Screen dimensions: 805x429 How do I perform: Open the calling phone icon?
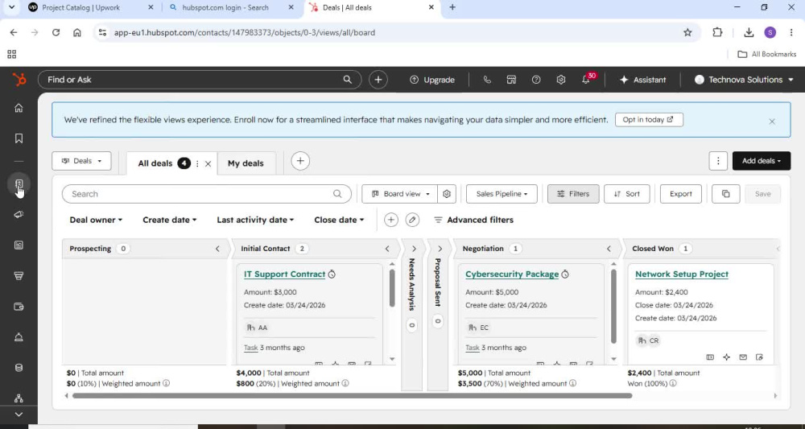coord(487,80)
